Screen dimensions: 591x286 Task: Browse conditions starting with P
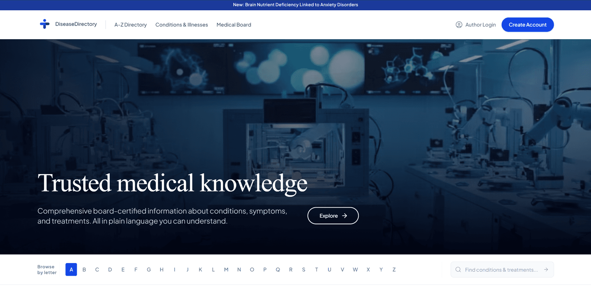(265, 270)
